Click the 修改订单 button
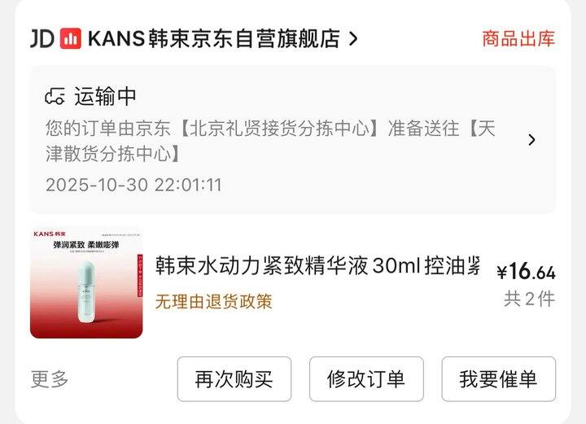The image size is (586, 424). coord(366,379)
